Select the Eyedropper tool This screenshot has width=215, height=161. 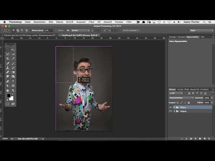(x=13, y=59)
